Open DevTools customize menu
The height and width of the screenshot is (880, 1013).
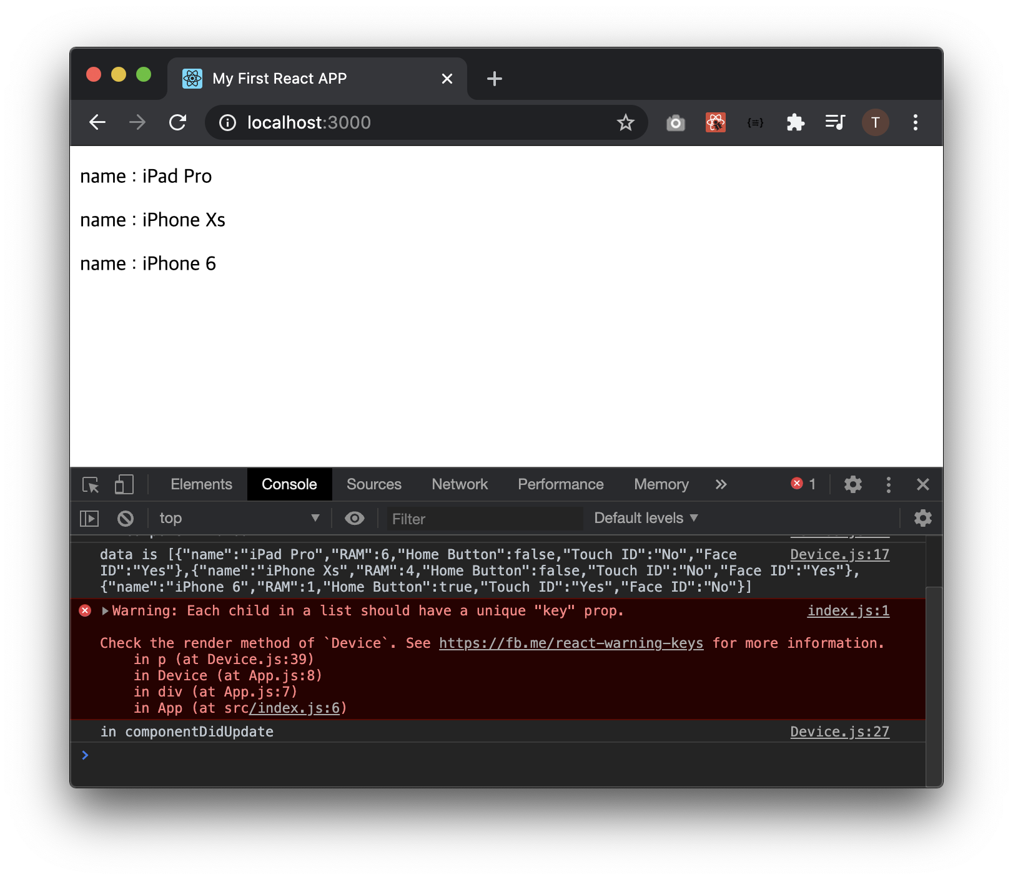tap(888, 484)
